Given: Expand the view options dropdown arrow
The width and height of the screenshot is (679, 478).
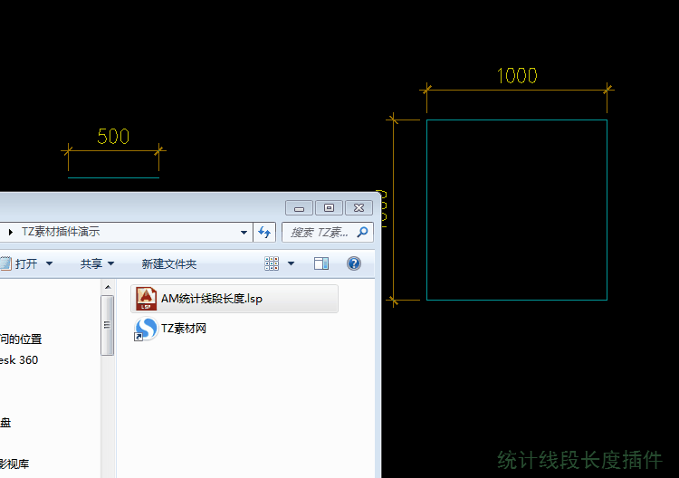Looking at the screenshot, I should click(x=291, y=263).
